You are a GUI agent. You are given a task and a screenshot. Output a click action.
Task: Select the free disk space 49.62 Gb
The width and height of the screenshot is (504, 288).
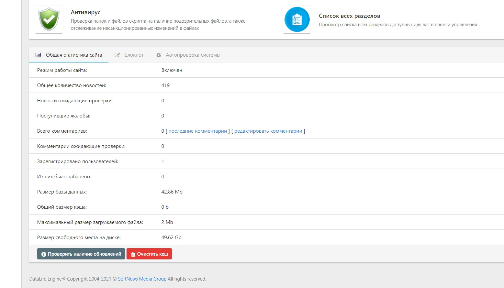pos(172,238)
